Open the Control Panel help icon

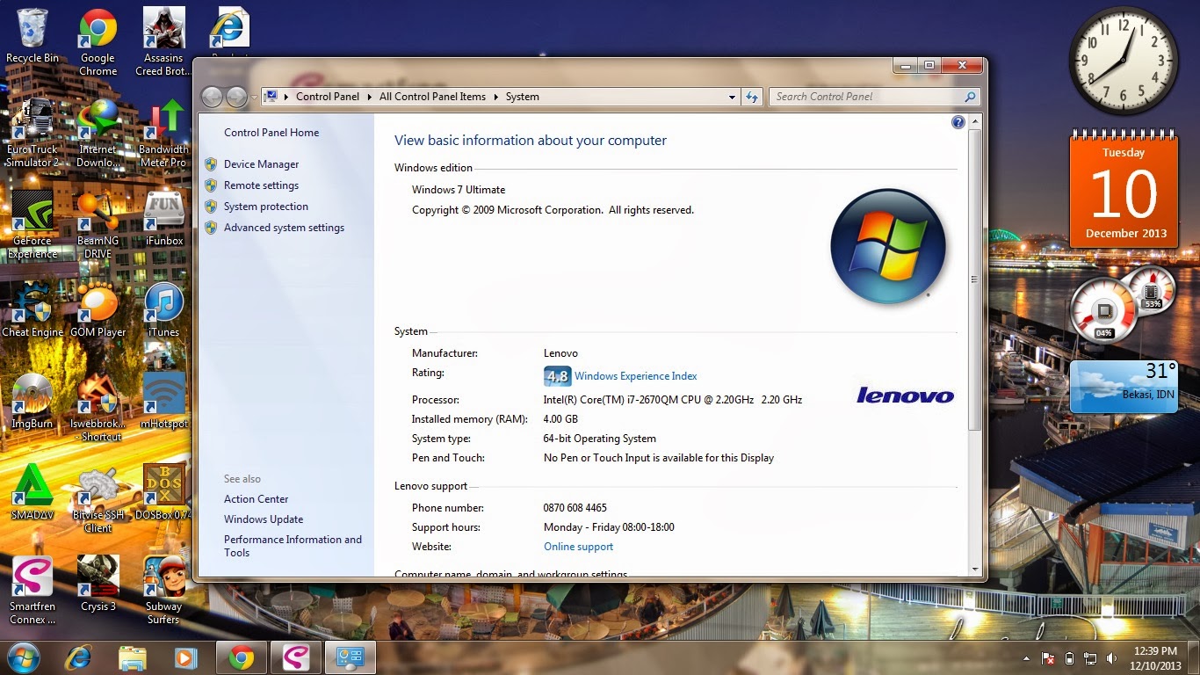point(958,122)
